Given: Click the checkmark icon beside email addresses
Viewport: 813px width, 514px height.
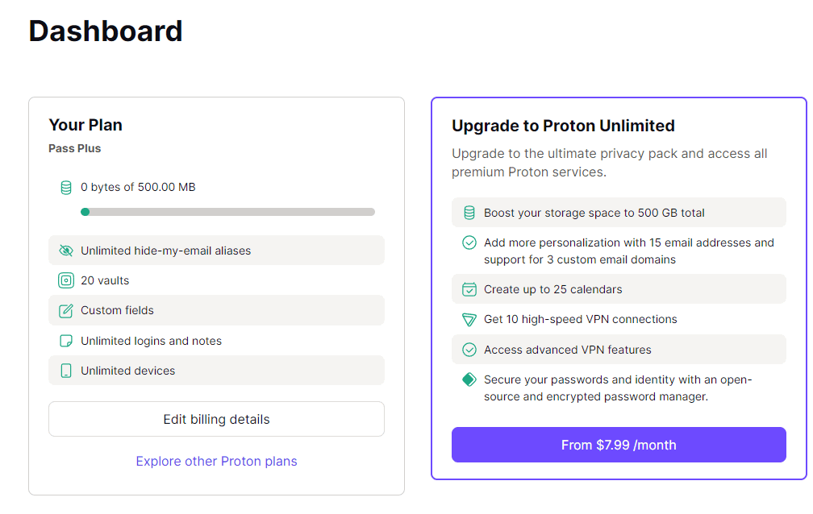Looking at the screenshot, I should click(469, 242).
